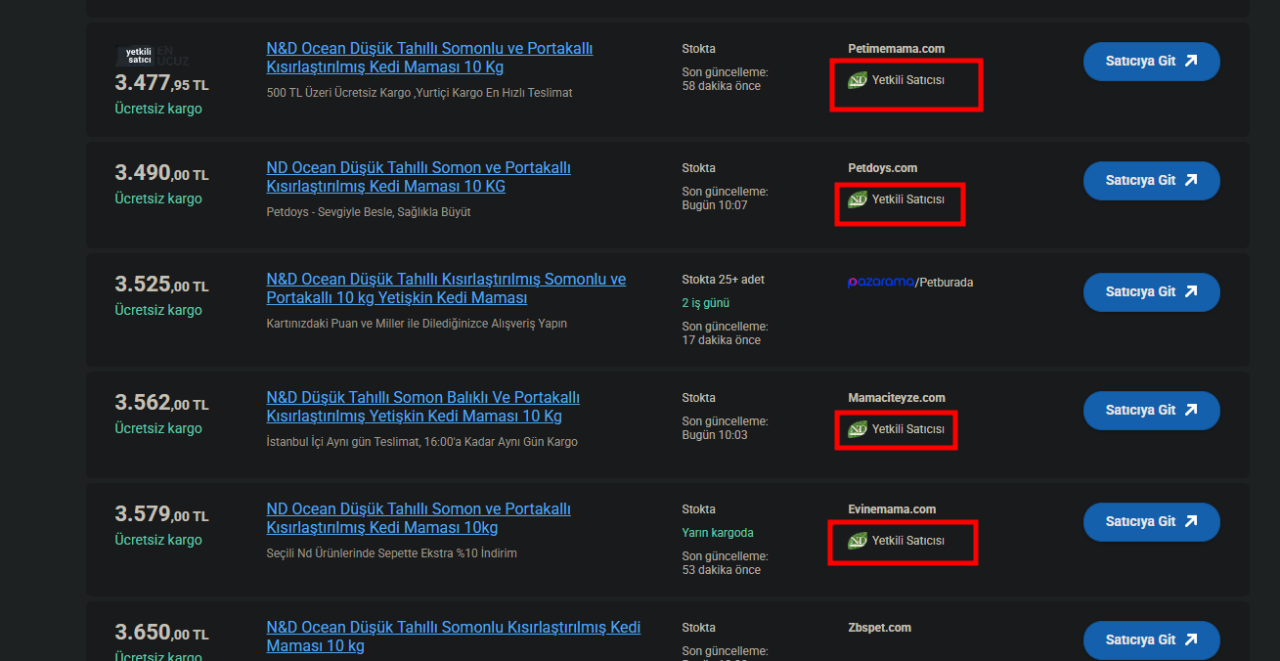This screenshot has width=1280, height=661.
Task: Click Ücretsiz kargo under 3.477,95 TL
Action: pos(158,109)
